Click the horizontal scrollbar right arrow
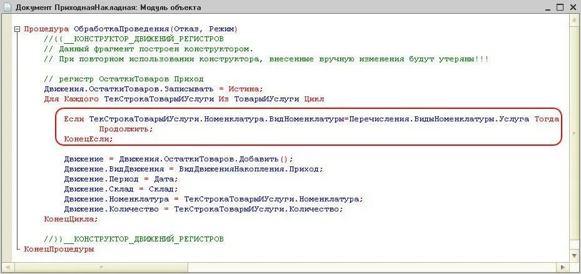 click(563, 267)
